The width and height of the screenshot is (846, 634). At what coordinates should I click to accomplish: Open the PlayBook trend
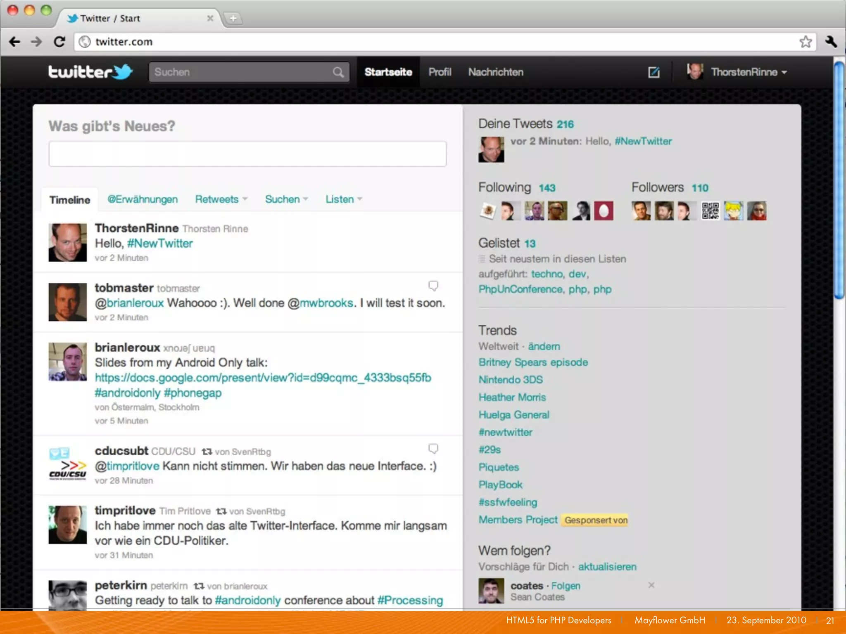pos(500,485)
